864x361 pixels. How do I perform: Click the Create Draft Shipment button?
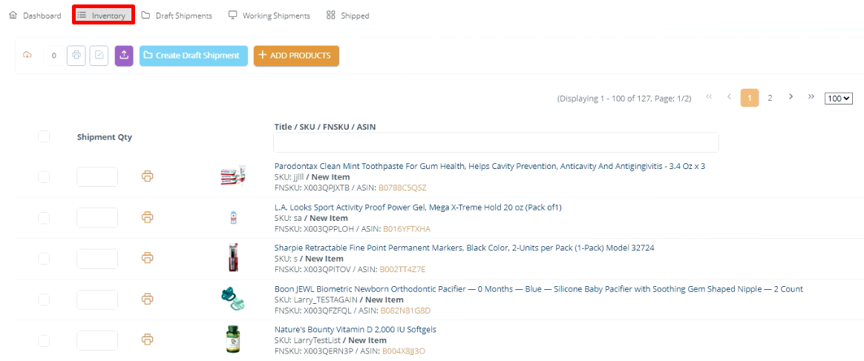click(194, 56)
